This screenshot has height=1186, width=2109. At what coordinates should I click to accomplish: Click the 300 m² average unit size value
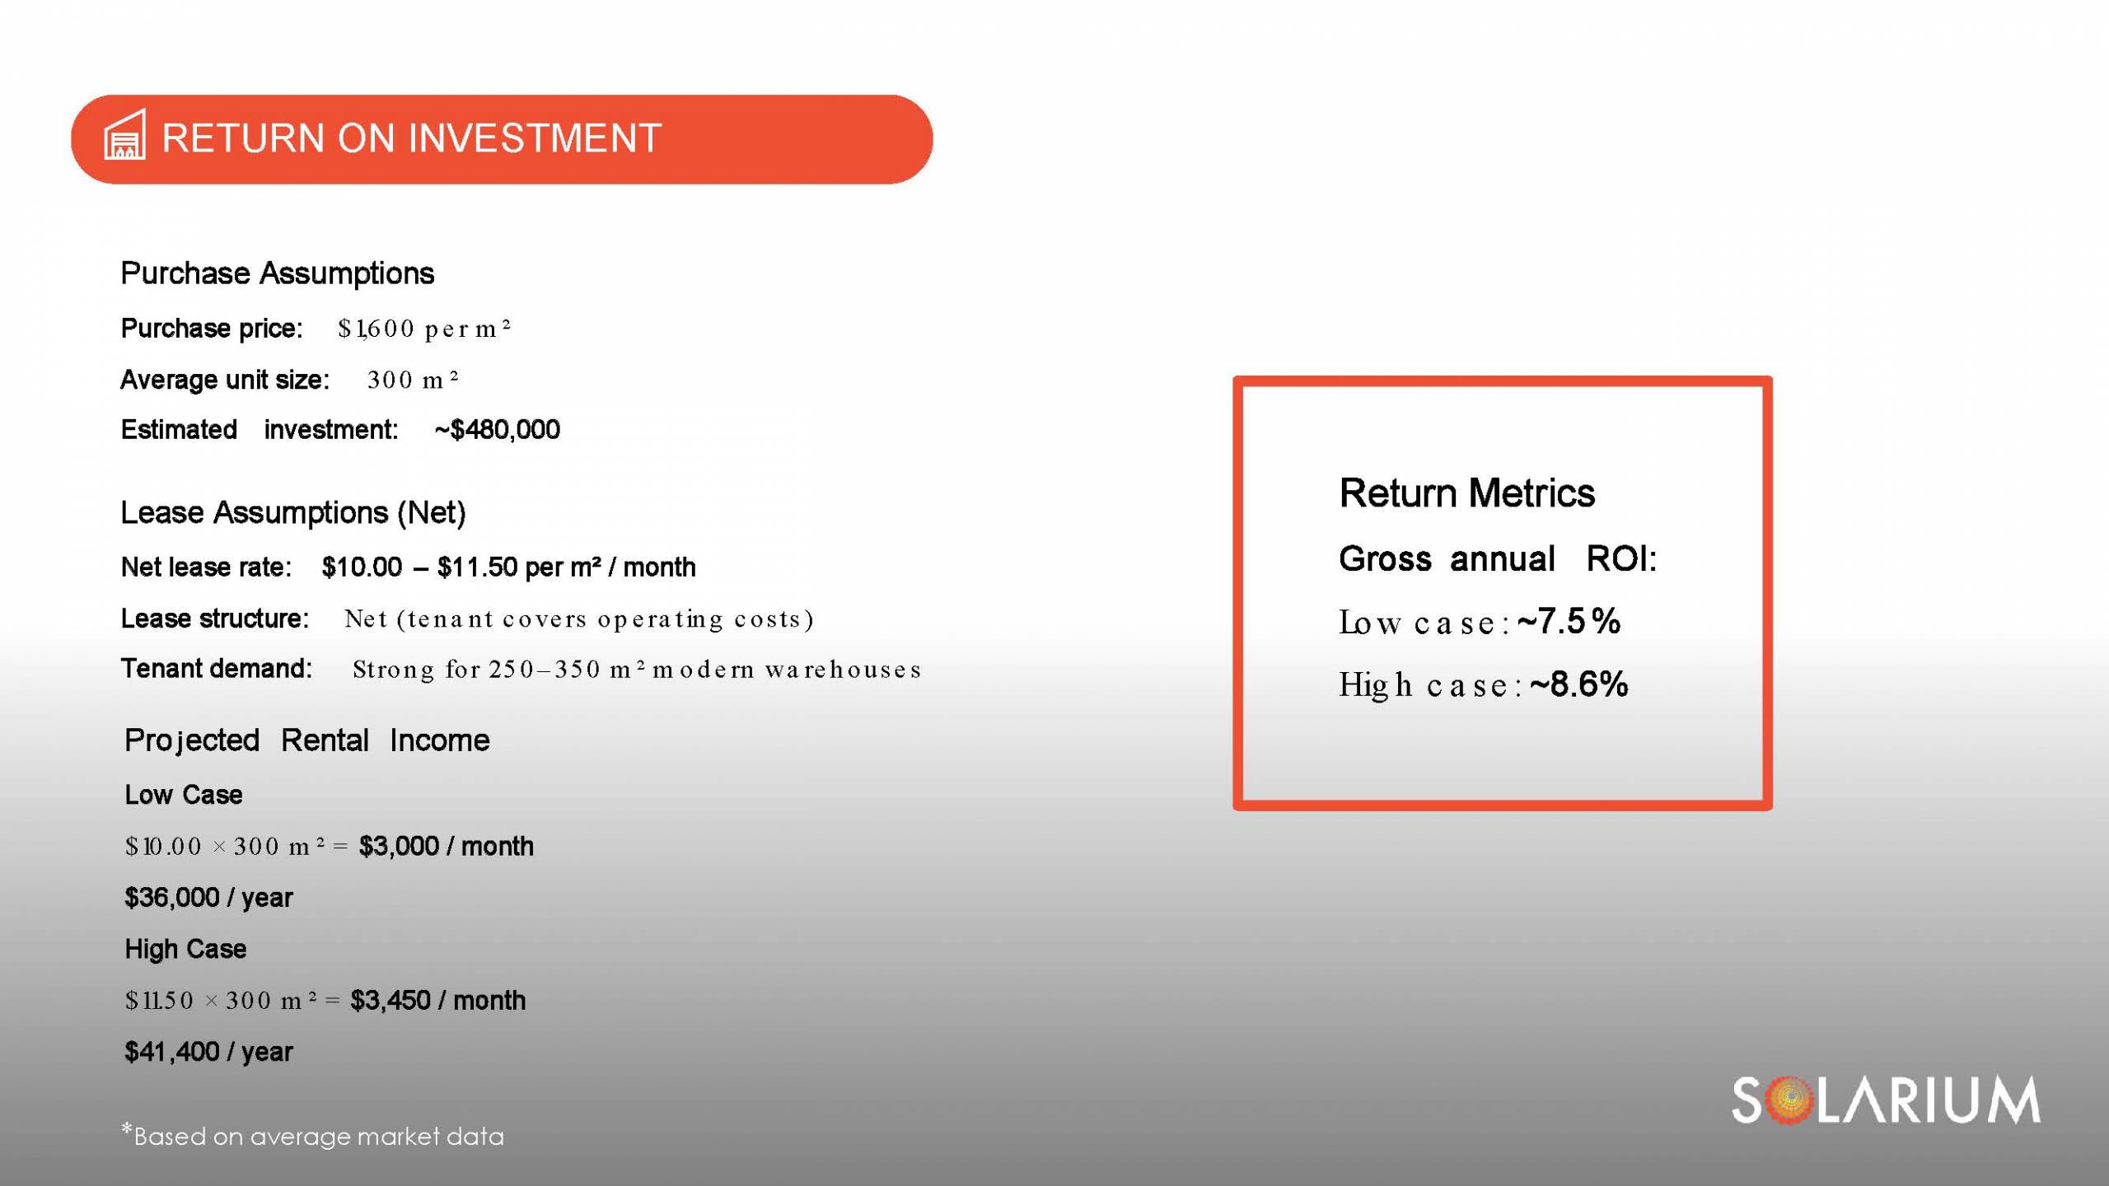click(412, 380)
